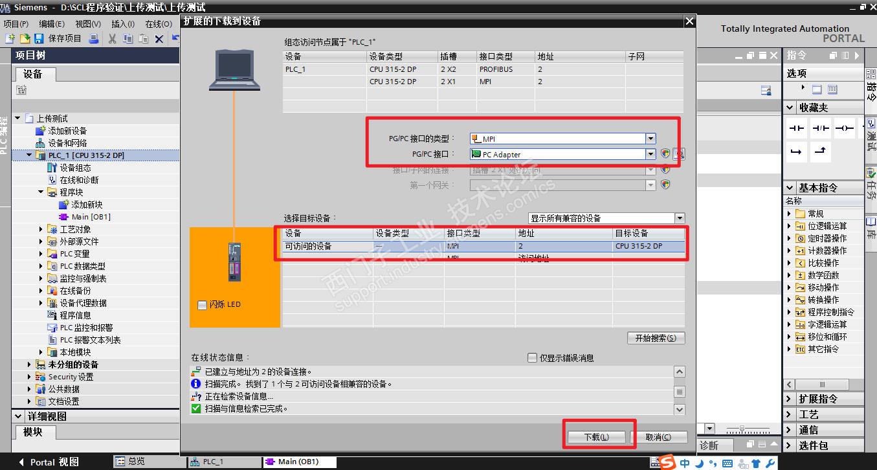Click the new project toolbar icon
The image size is (877, 470).
coord(10,39)
